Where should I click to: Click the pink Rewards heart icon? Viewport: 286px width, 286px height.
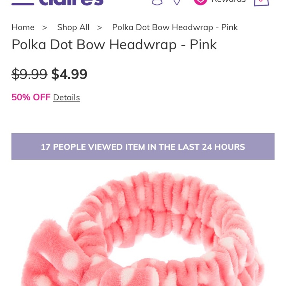coord(200,2)
